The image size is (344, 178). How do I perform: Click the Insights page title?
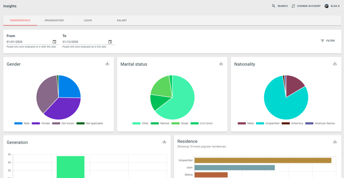[x=10, y=6]
